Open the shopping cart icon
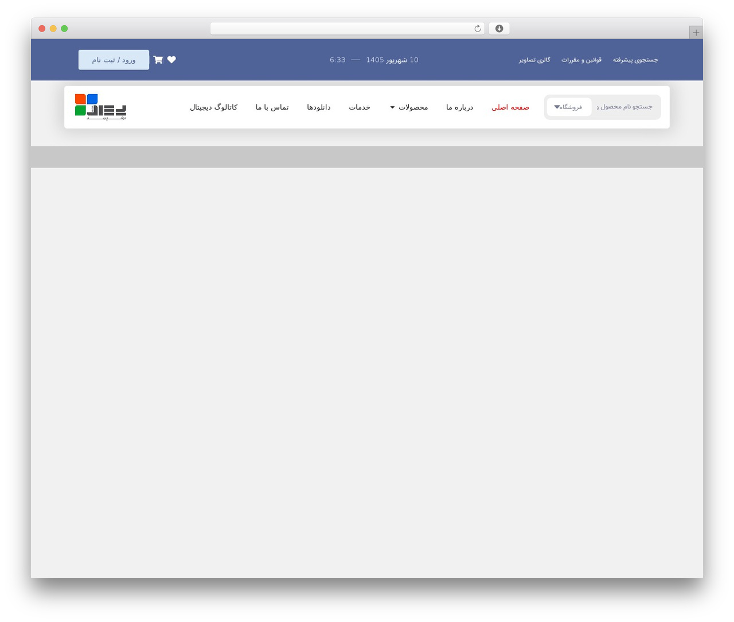Viewport: 734px width, 622px height. coord(158,60)
